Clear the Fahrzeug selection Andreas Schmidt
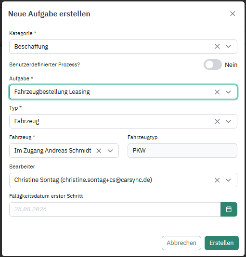 tap(99, 151)
